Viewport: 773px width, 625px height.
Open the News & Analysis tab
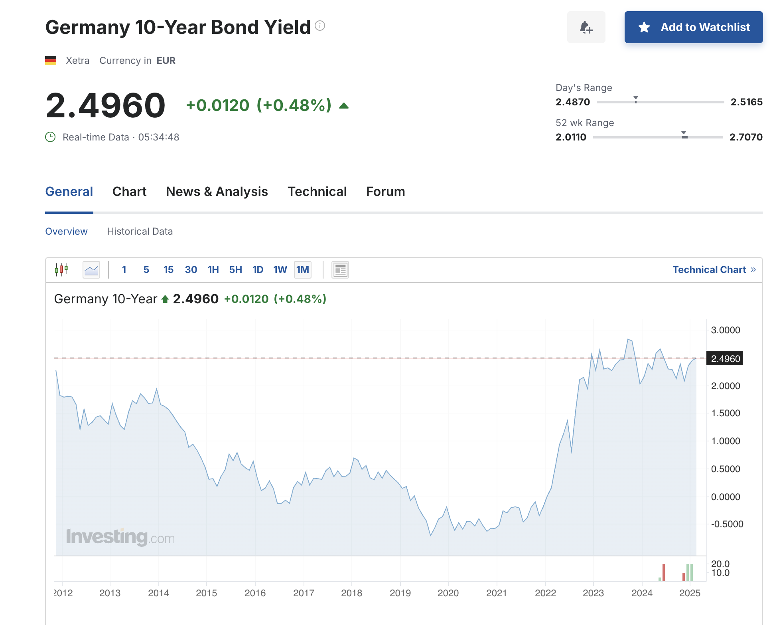[217, 192]
